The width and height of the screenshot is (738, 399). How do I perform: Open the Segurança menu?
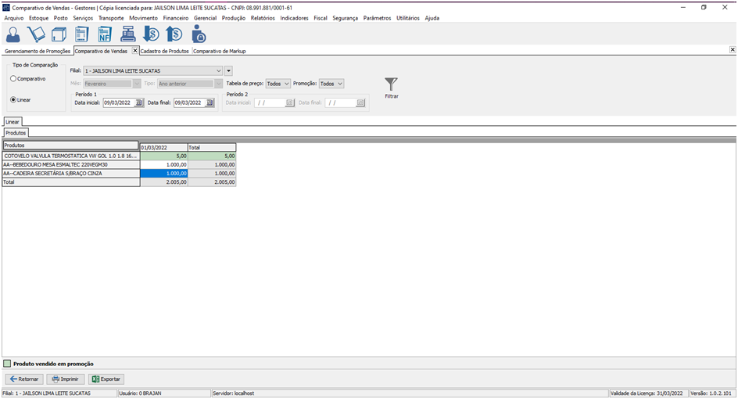tap(345, 18)
